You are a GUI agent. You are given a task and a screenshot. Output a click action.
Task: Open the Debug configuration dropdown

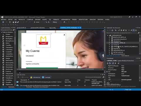pos(57,22)
